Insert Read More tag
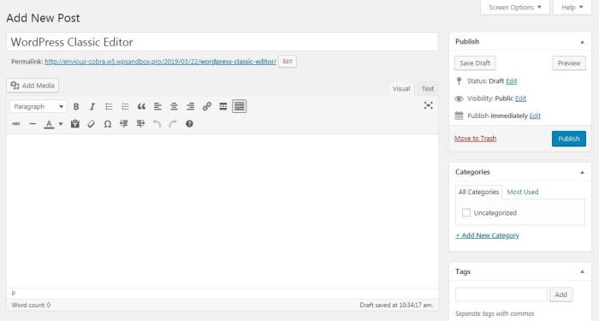This screenshot has height=321, width=599. click(223, 107)
